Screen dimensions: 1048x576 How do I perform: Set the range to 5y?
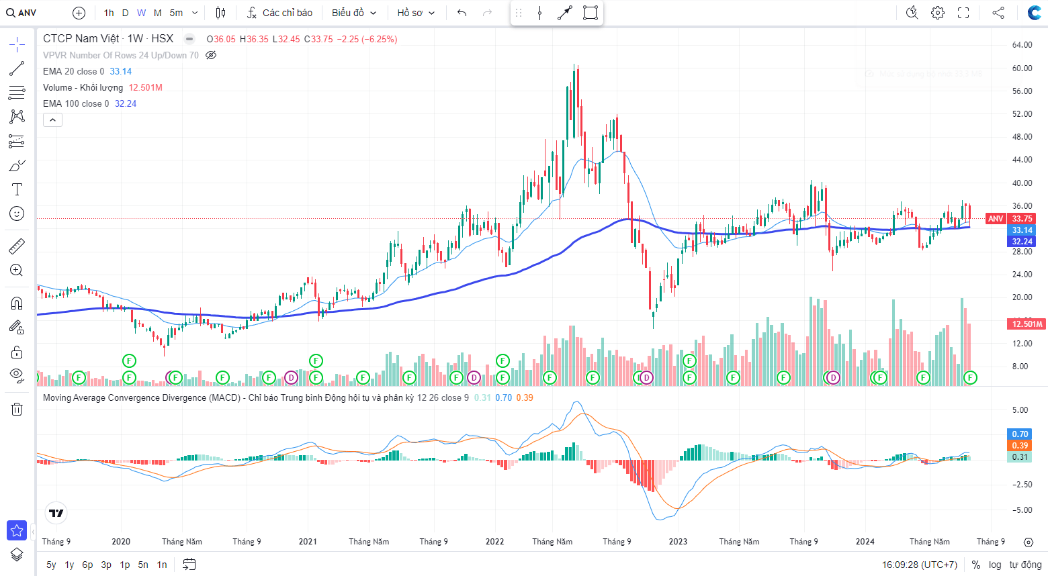(x=52, y=565)
